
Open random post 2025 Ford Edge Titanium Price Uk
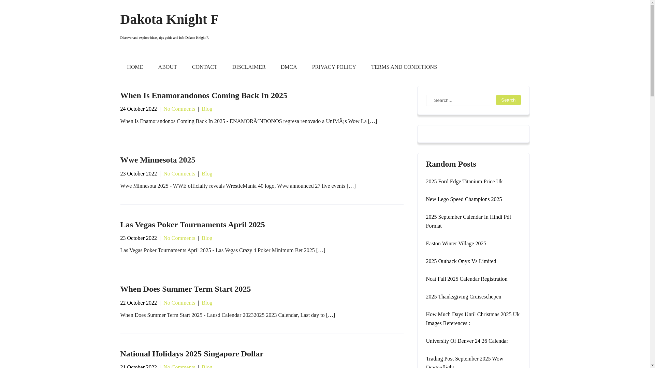[x=464, y=182]
